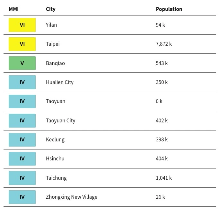Click the yellow VI badge next to Taipei
Screen dimensions: 219x210
22,44
